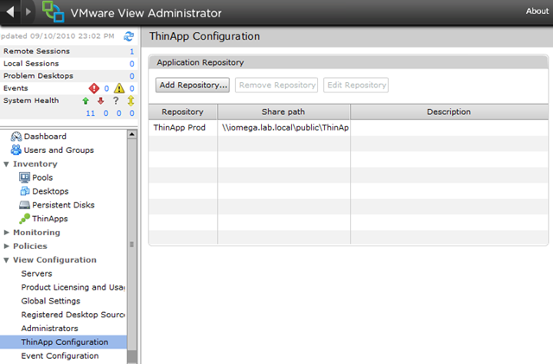553x364 pixels.
Task: Open the healthy components count 11
Action: tap(90, 113)
